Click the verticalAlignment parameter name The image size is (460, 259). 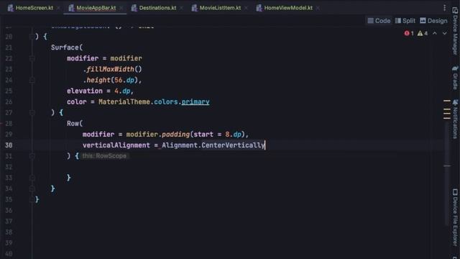coord(116,145)
